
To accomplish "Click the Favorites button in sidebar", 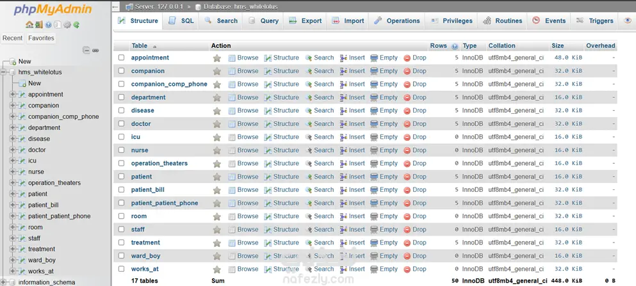I will pos(41,38).
